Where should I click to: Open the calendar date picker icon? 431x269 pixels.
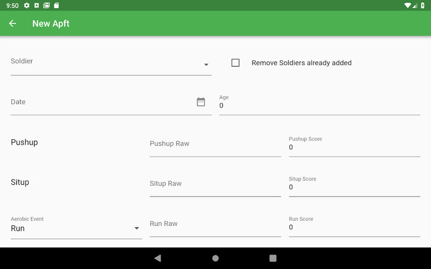[201, 102]
